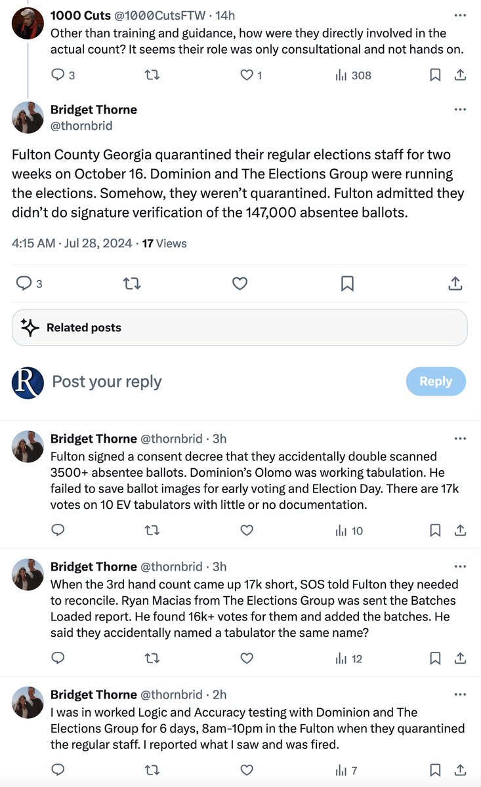Image resolution: width=481 pixels, height=787 pixels.
Task: Open more options on main Bridget Thorne post
Action: coord(461,109)
